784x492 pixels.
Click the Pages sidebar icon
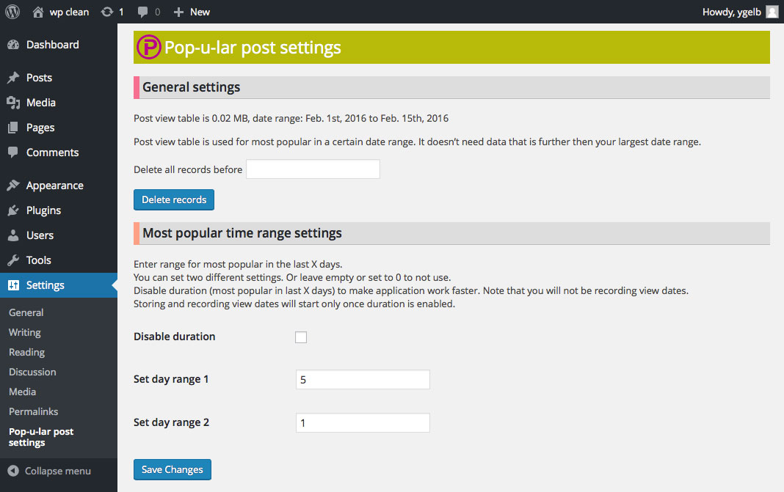pyautogui.click(x=13, y=128)
